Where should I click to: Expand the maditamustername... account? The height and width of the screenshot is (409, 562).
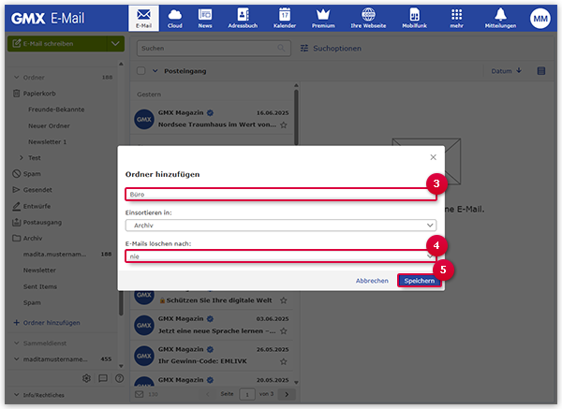click(16, 358)
